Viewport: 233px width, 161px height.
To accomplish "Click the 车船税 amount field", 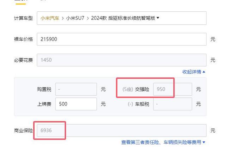I will (x=172, y=104).
